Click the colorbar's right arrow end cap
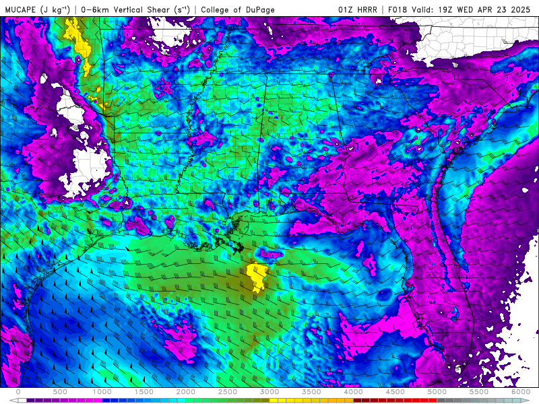The width and height of the screenshot is (539, 404). coord(526,401)
